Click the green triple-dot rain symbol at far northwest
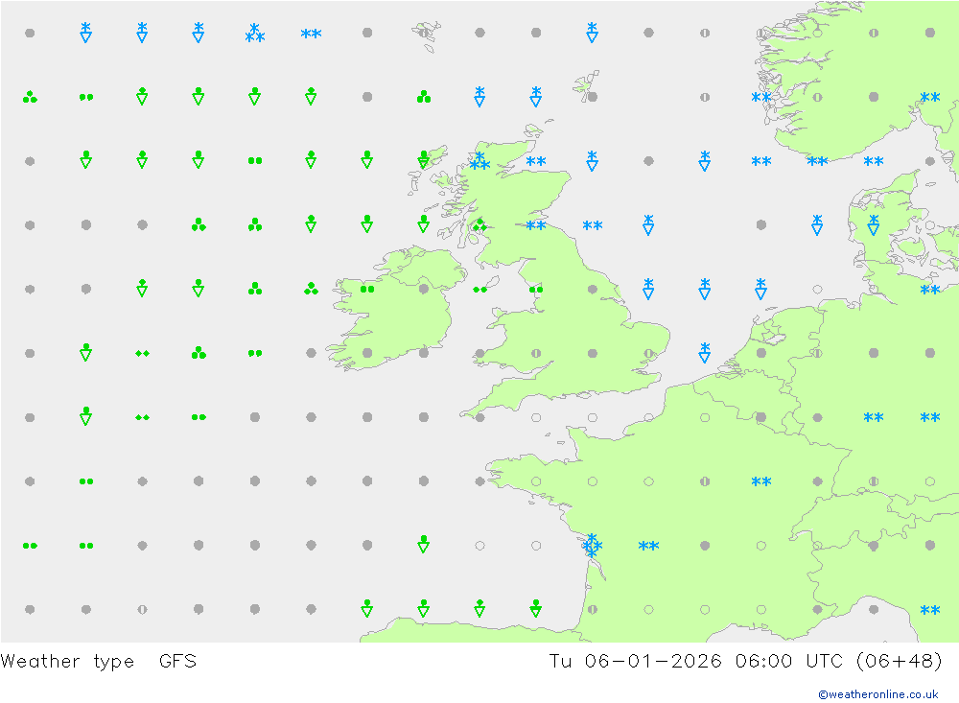 30,97
